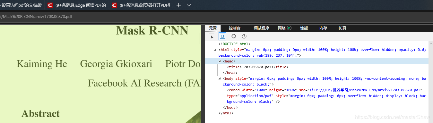Image resolution: width=433 pixels, height=123 pixels.
Task: Select the <embed> element line
Action: click(x=326, y=96)
